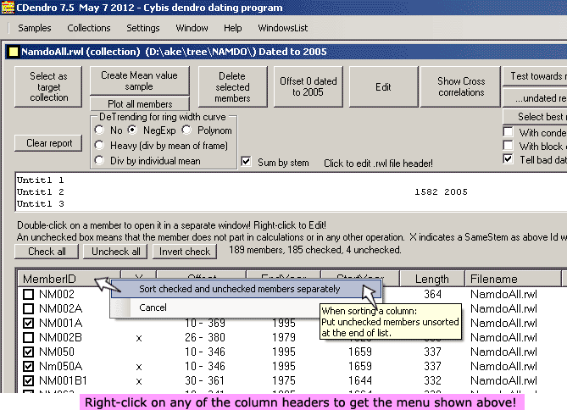Click Length 332 in NM001B1 row

(x=432, y=380)
